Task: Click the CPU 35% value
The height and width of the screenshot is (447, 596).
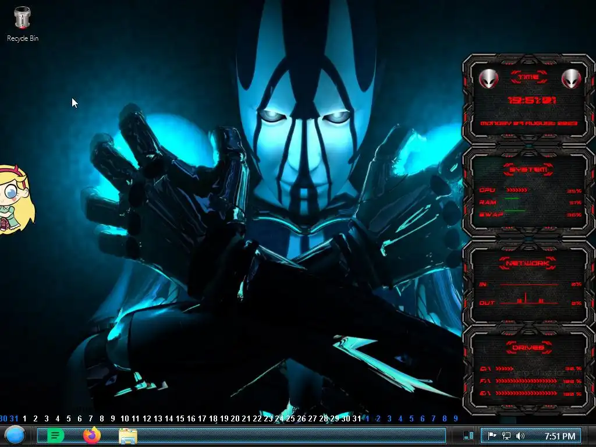Action: coord(574,191)
